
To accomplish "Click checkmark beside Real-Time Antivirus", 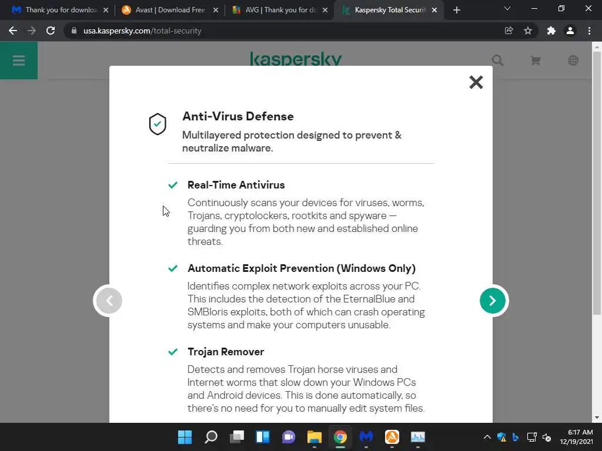I will coord(173,185).
